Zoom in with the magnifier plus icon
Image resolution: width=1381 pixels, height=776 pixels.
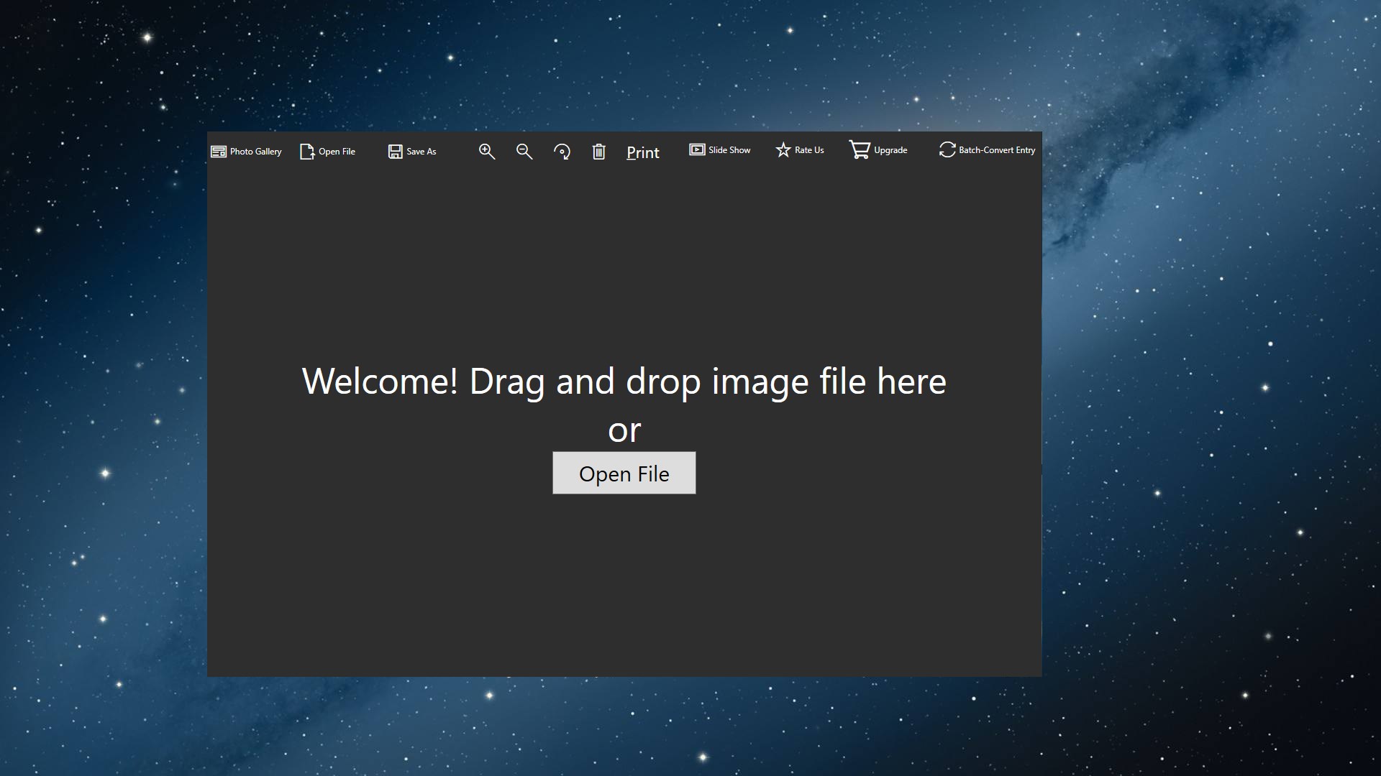pyautogui.click(x=486, y=151)
